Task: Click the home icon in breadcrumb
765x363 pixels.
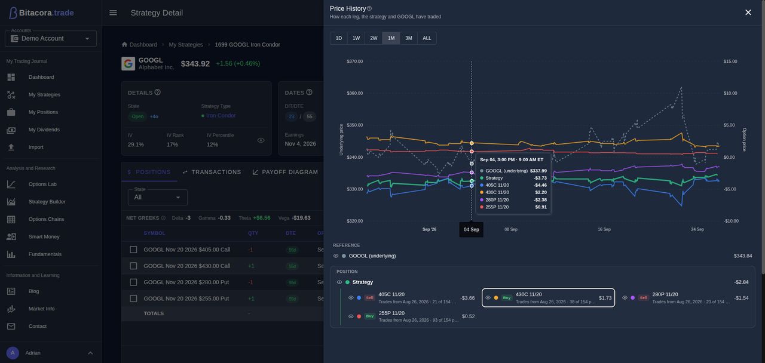Action: pyautogui.click(x=124, y=44)
